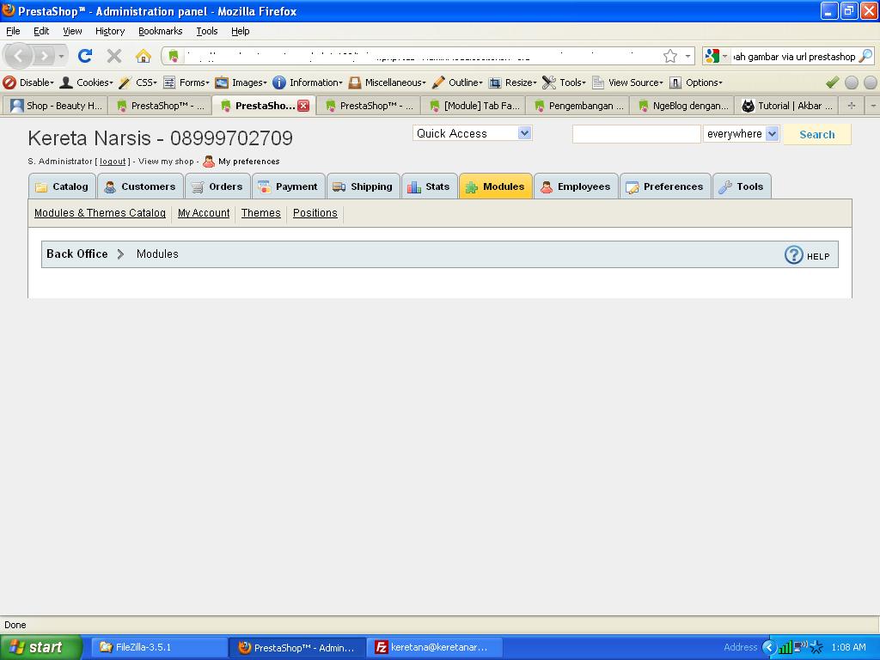Open the list all tabs dropdown
The width and height of the screenshot is (880, 660).
[x=873, y=106]
